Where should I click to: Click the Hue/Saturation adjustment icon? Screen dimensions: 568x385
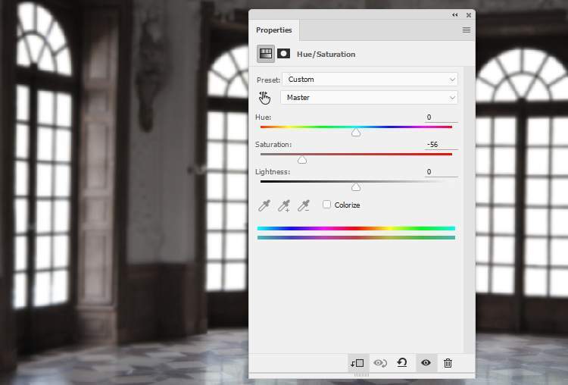(266, 54)
